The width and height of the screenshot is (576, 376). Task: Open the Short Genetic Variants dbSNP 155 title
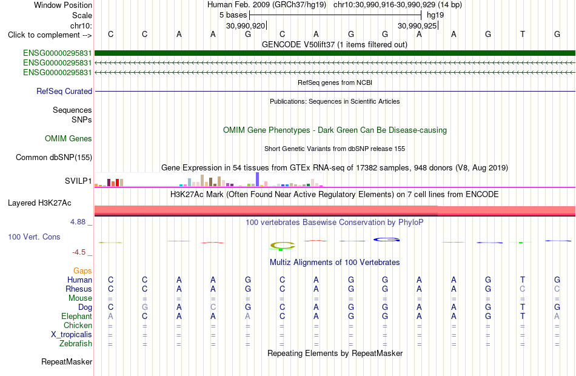pos(335,149)
